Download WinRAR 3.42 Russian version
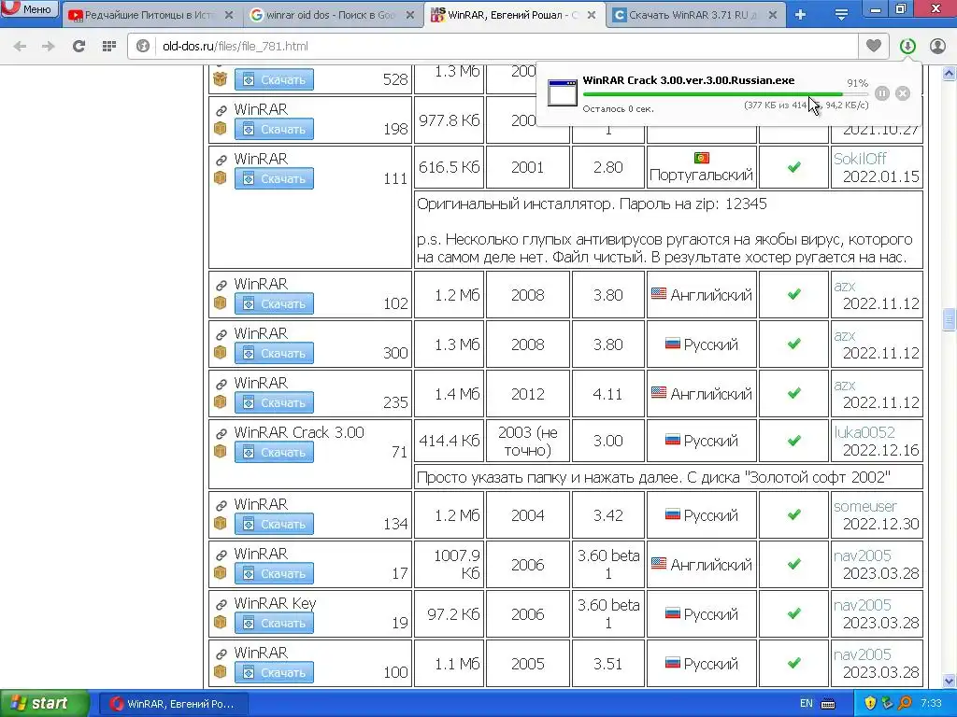Viewport: 957px width, 717px height. [x=274, y=524]
